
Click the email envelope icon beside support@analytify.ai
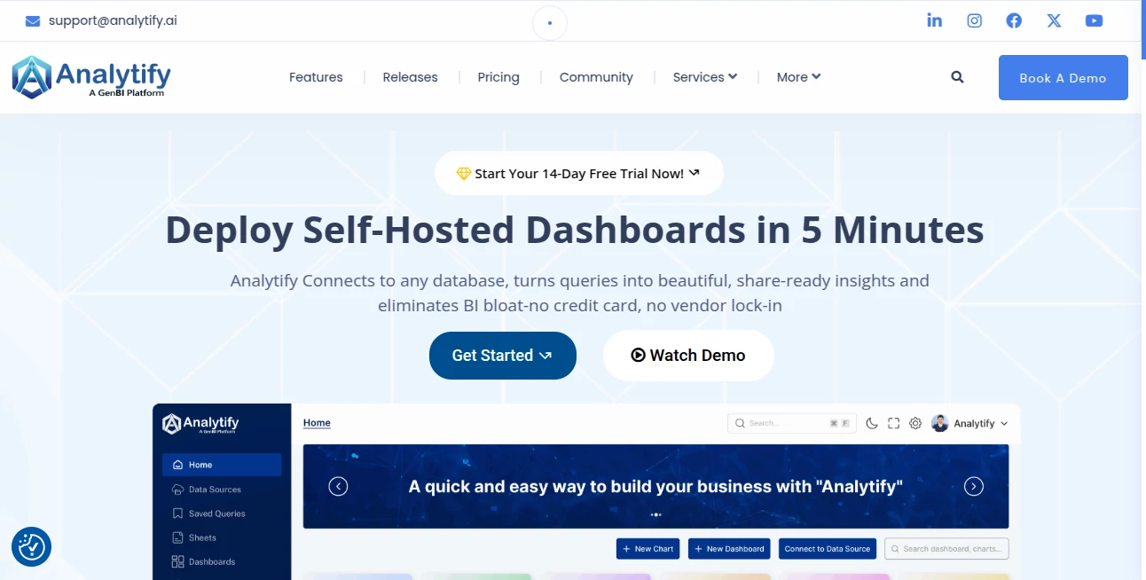[x=33, y=20]
